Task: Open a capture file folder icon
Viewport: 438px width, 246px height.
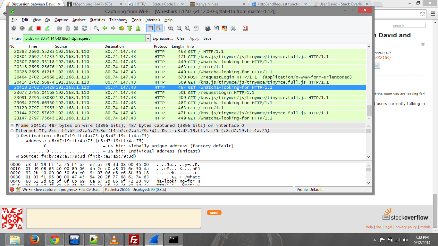Action: point(59,28)
